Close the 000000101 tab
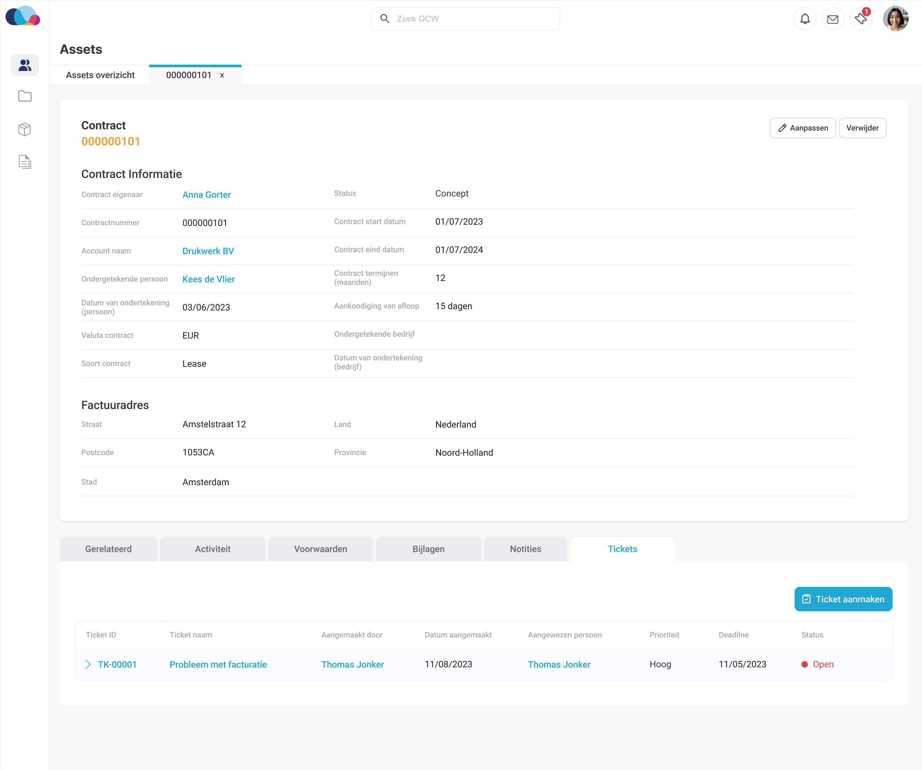The image size is (922, 770). 222,76
